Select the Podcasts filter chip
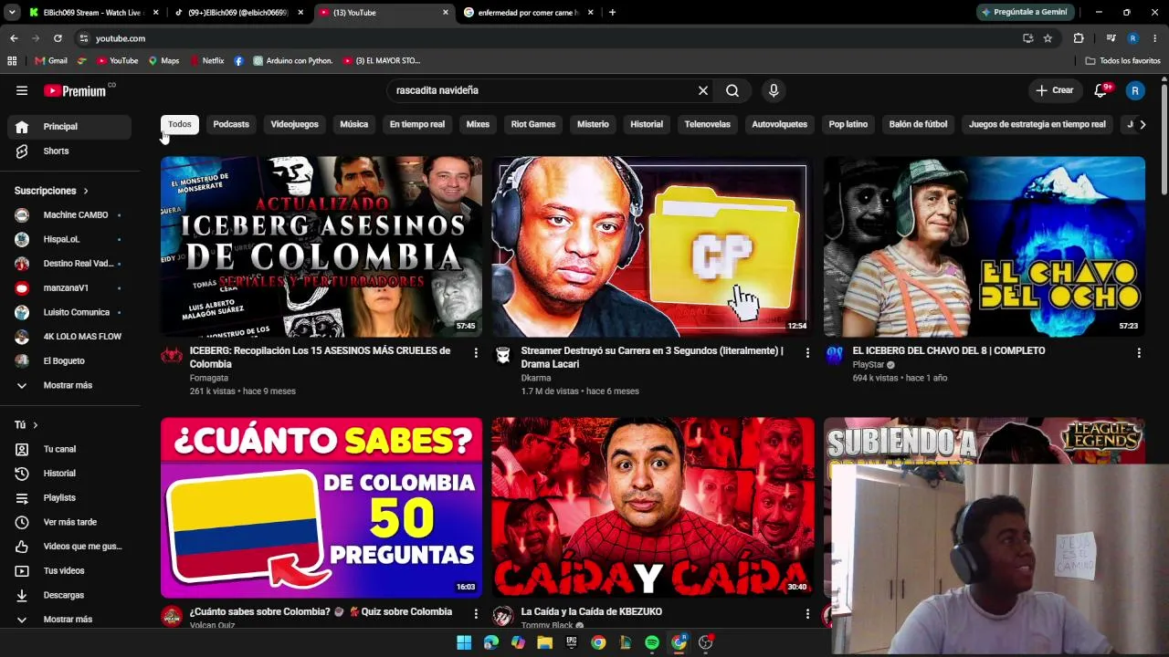Image resolution: width=1169 pixels, height=657 pixels. (231, 124)
